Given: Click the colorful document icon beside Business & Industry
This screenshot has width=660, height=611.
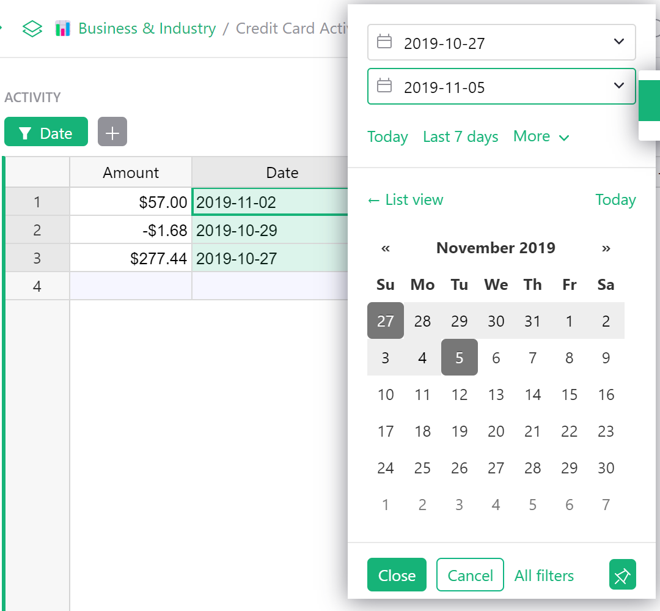Looking at the screenshot, I should pos(63,28).
